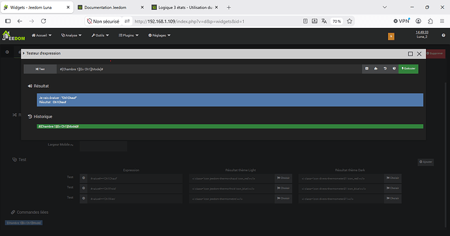Close the Testeur d'expression dialog
Viewport: 450px width, 236px height.
[x=419, y=54]
